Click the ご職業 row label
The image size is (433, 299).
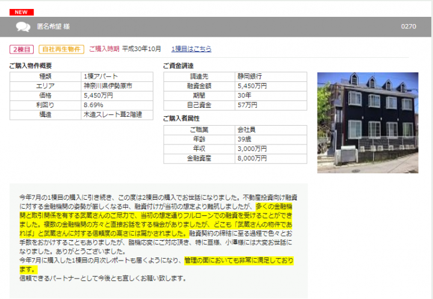tap(199, 130)
